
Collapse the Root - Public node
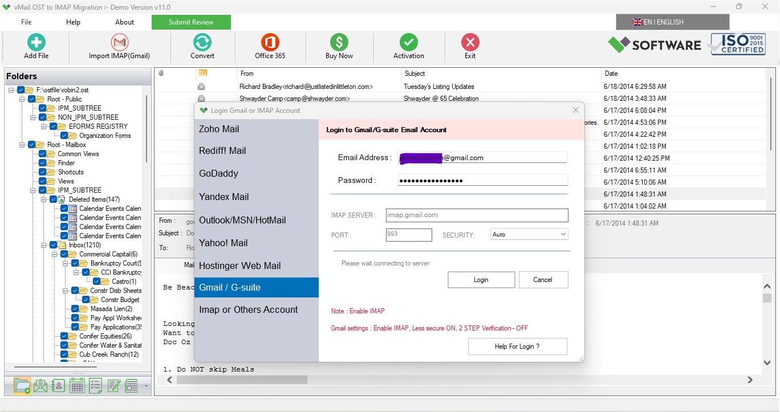click(x=22, y=99)
